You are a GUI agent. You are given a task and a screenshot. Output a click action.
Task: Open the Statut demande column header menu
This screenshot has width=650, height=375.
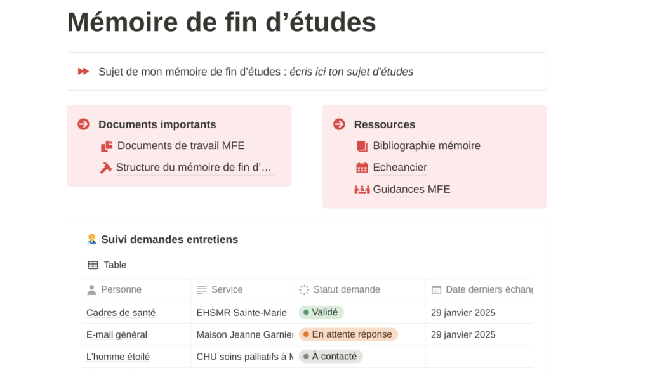click(x=359, y=289)
